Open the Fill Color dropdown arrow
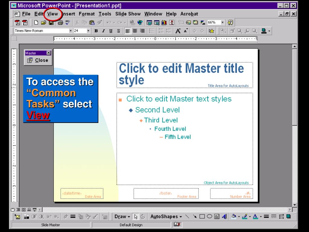This screenshot has height=232, width=309. click(239, 217)
